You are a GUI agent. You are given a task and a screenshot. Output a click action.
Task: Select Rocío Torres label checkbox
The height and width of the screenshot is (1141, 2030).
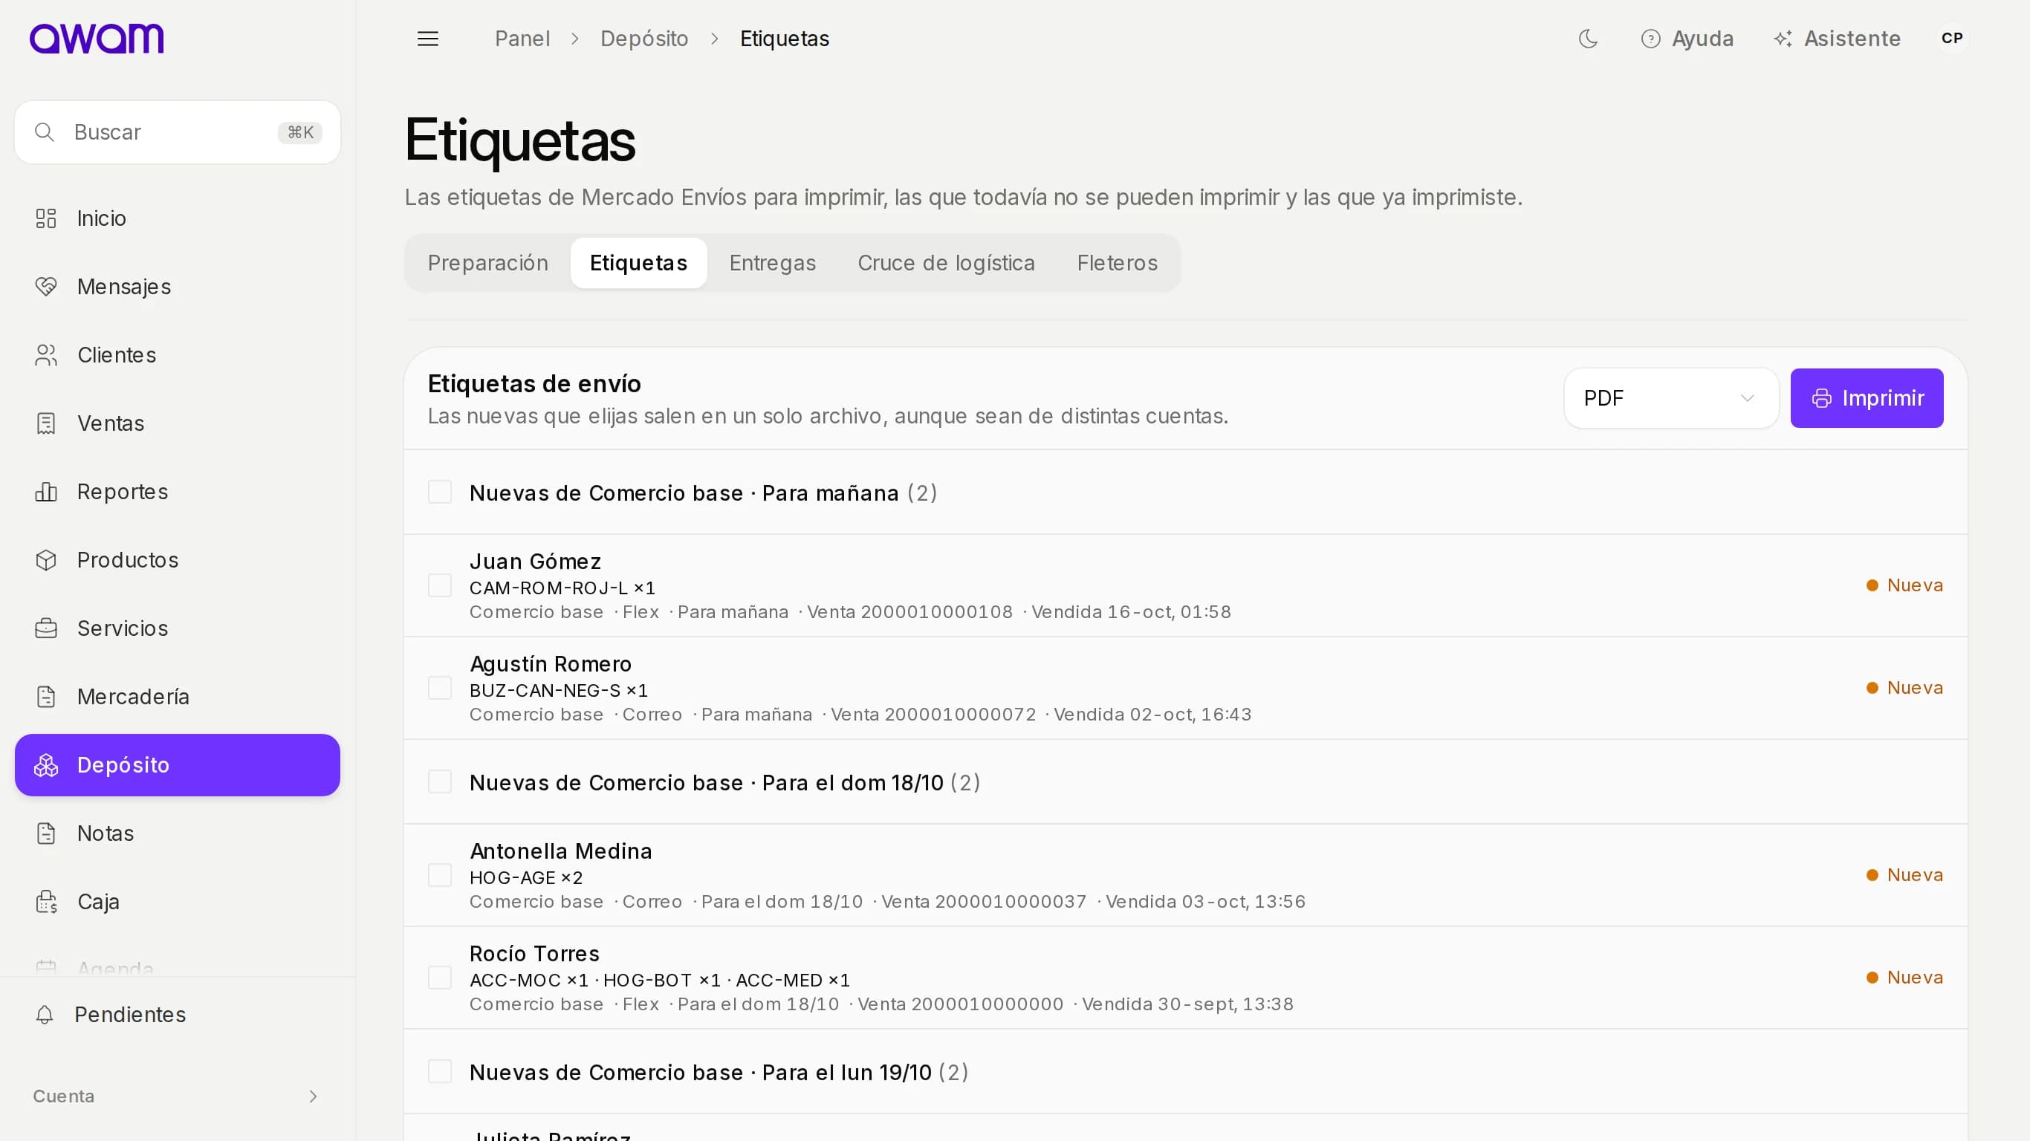click(x=440, y=978)
